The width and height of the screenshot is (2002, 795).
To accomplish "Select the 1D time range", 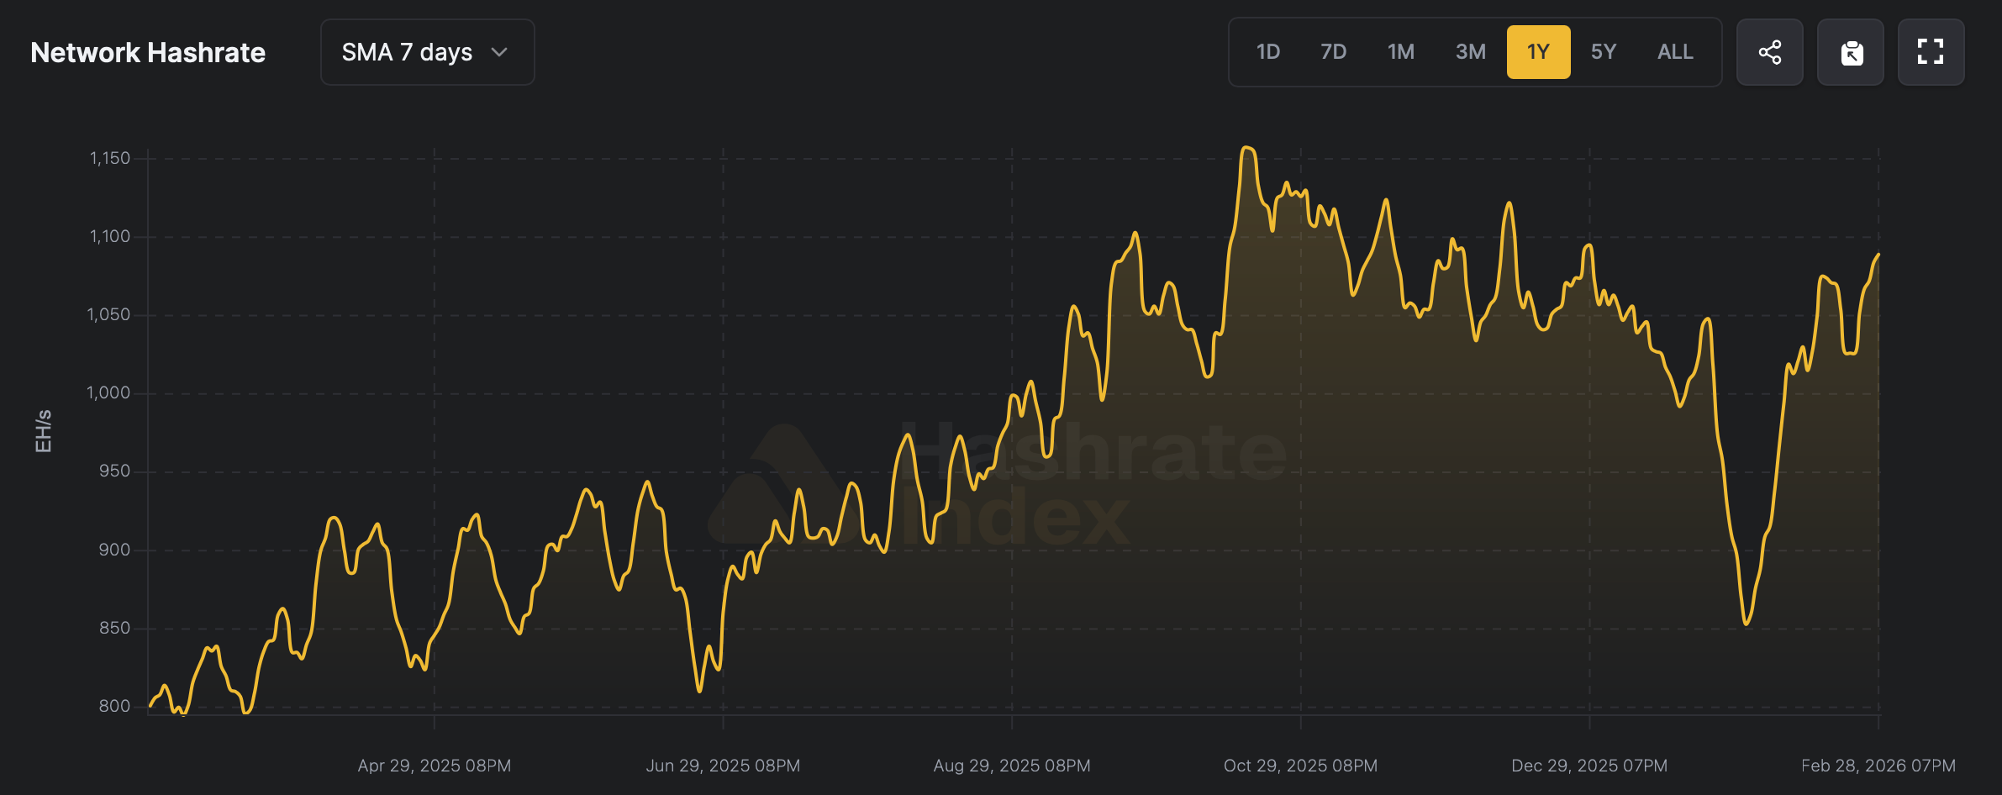I will pyautogui.click(x=1267, y=52).
